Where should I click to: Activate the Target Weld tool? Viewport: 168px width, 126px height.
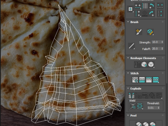click(x=133, y=106)
